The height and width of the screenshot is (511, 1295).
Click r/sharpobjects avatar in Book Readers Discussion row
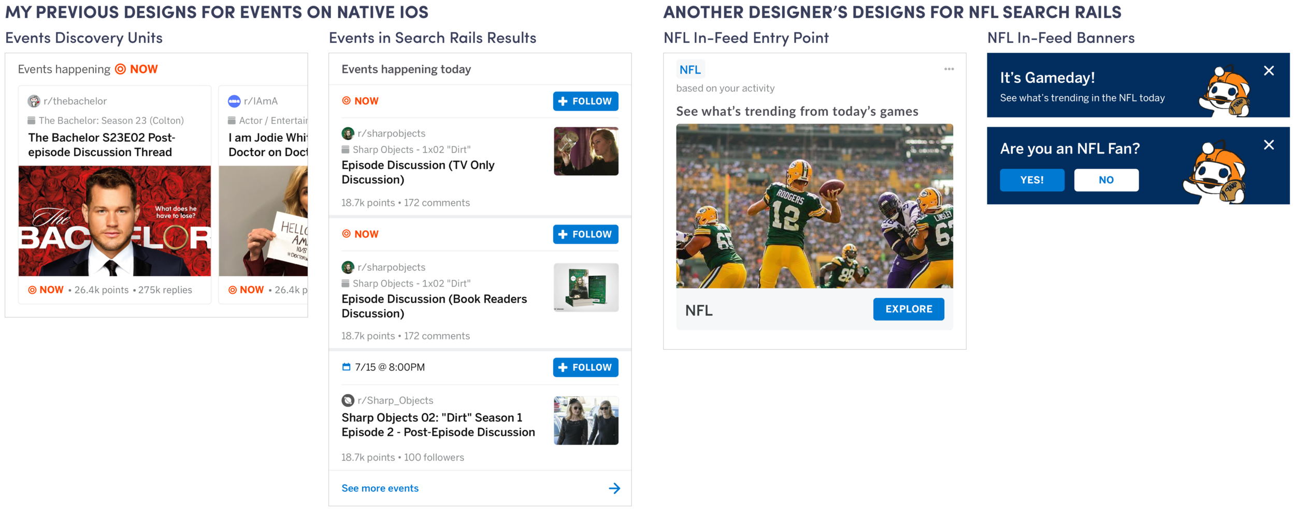[348, 267]
